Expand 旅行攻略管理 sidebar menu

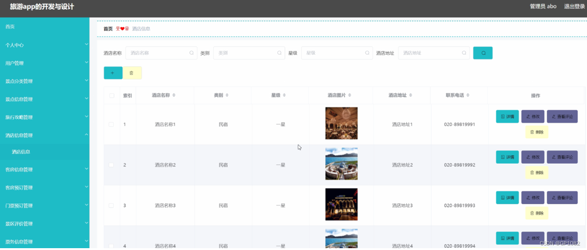(x=44, y=117)
